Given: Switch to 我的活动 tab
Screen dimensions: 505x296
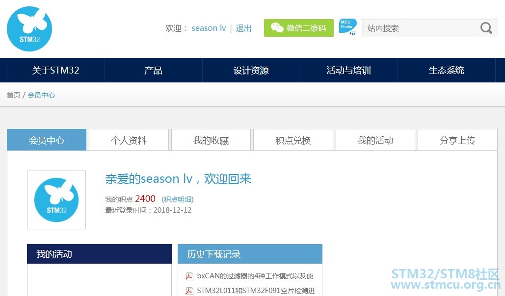Looking at the screenshot, I should [x=375, y=140].
